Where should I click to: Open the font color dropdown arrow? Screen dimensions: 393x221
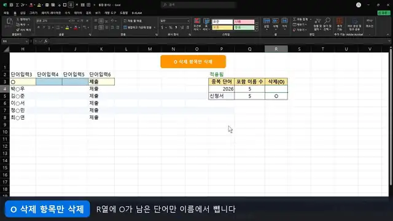coord(79,28)
